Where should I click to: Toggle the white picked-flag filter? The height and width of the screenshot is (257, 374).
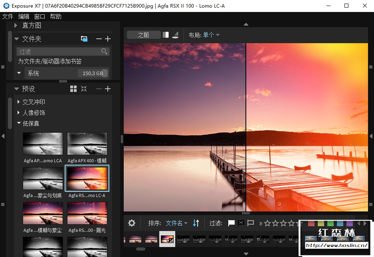click(231, 223)
